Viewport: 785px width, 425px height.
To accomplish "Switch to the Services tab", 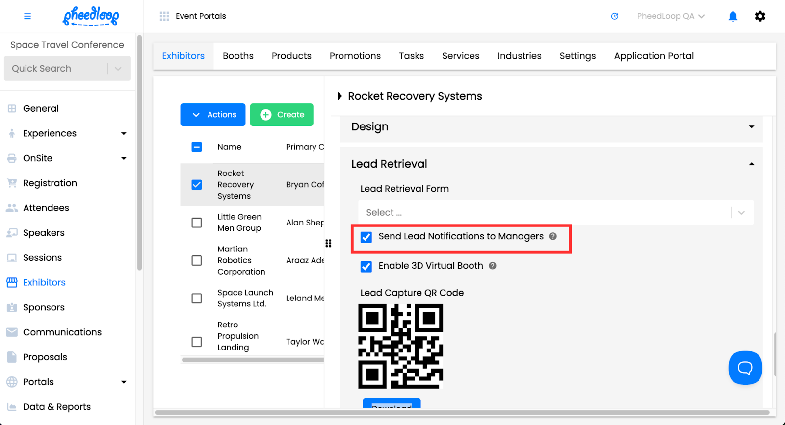I will tap(461, 56).
